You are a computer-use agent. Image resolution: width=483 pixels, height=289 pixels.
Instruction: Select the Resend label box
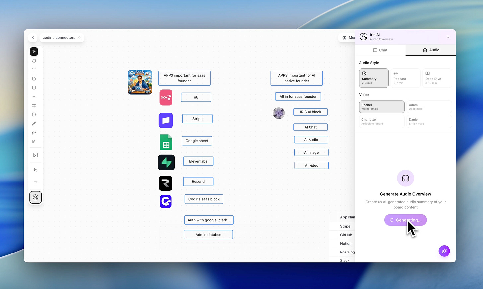click(198, 181)
